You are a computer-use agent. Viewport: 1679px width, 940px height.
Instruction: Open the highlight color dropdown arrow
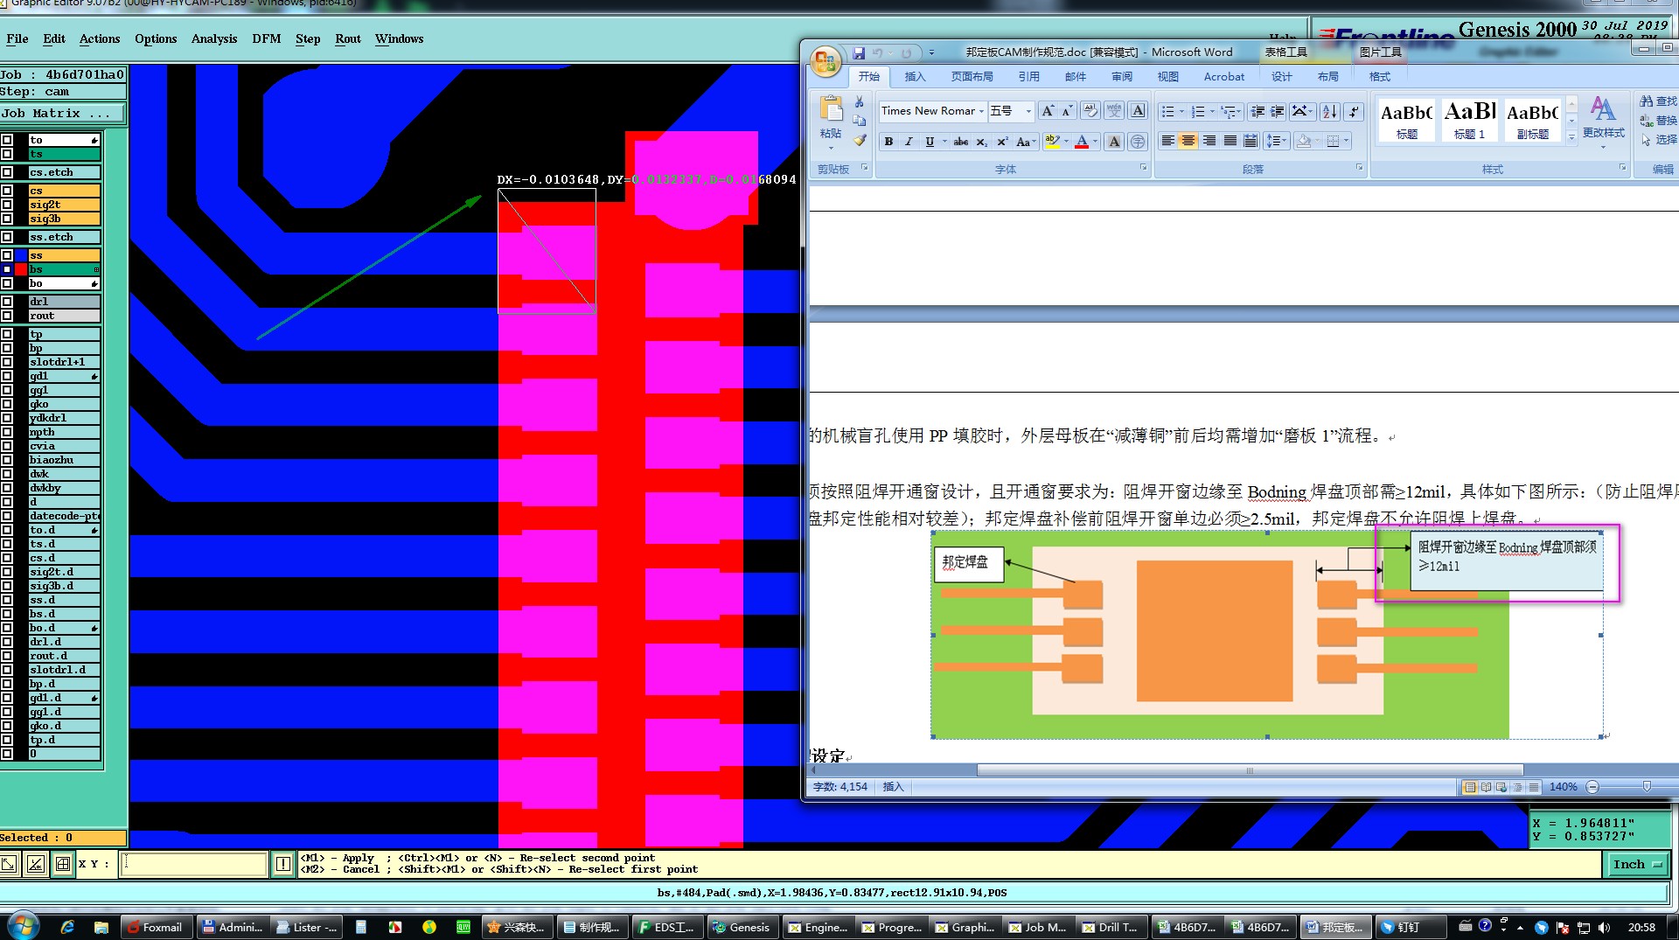tap(1066, 142)
